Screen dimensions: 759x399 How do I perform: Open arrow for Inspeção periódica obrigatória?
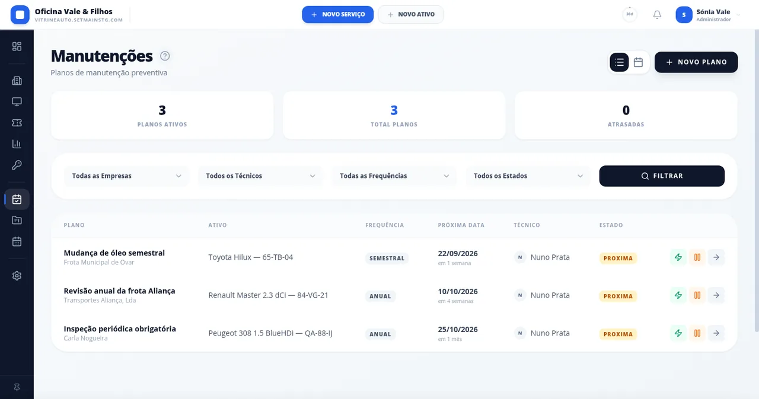(x=716, y=333)
